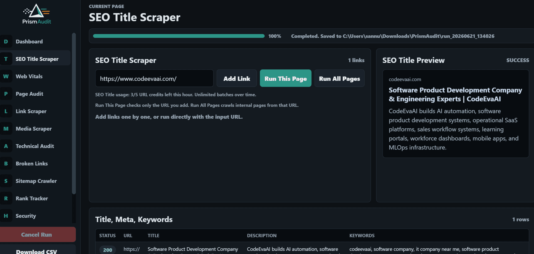This screenshot has height=254, width=534.
Task: Select the Security menu item
Action: coord(35,216)
